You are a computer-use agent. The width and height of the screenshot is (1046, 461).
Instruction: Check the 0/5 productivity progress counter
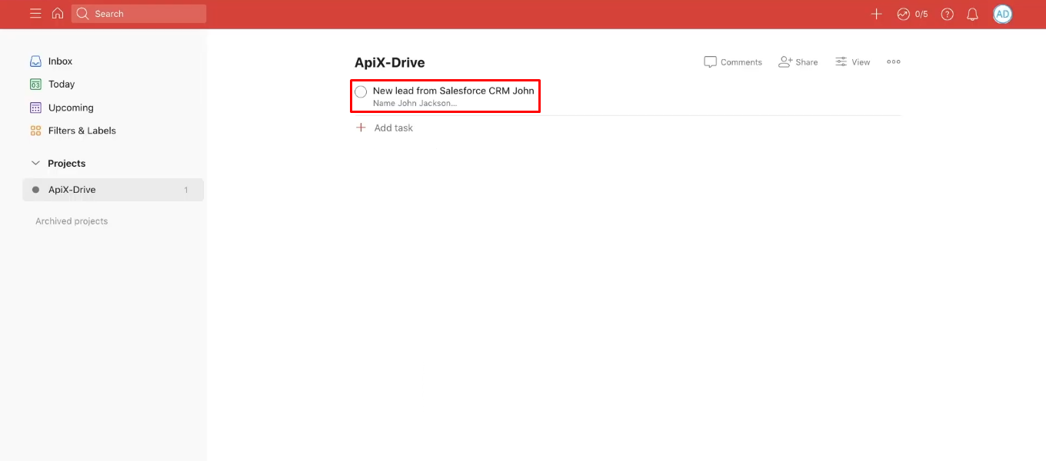tap(912, 14)
